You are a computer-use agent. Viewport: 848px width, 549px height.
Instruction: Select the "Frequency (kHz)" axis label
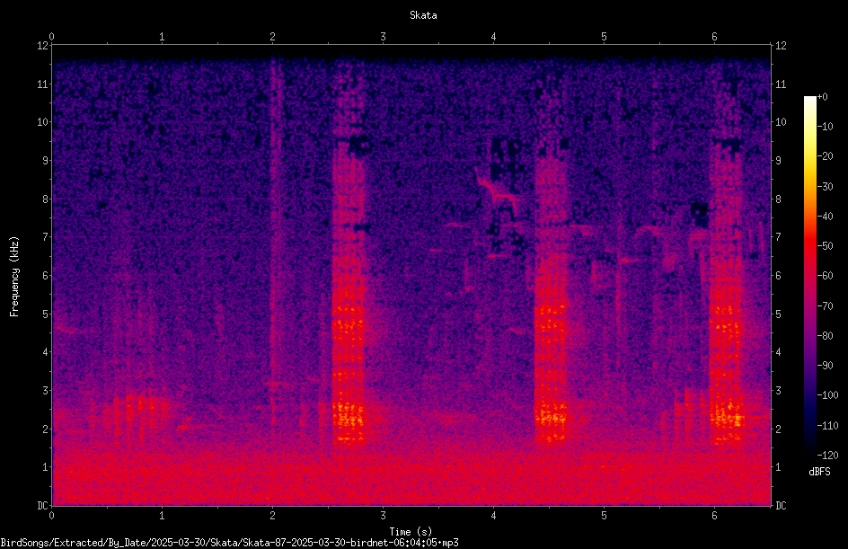[14, 277]
